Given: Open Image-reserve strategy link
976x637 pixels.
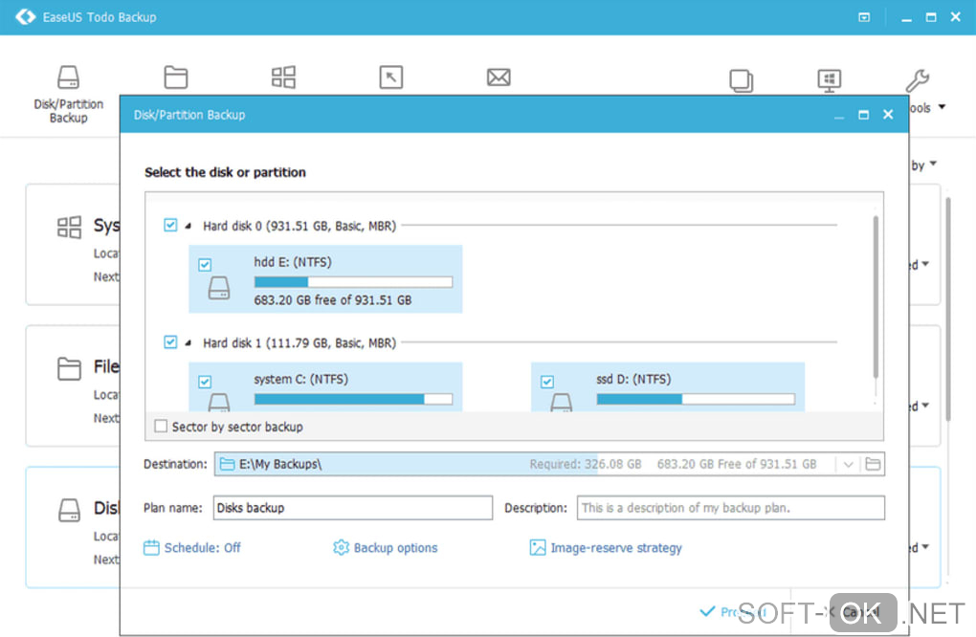Looking at the screenshot, I should point(616,548).
